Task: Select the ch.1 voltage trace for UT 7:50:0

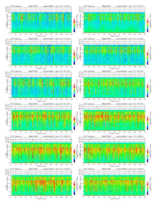Action: pos(114,42)
